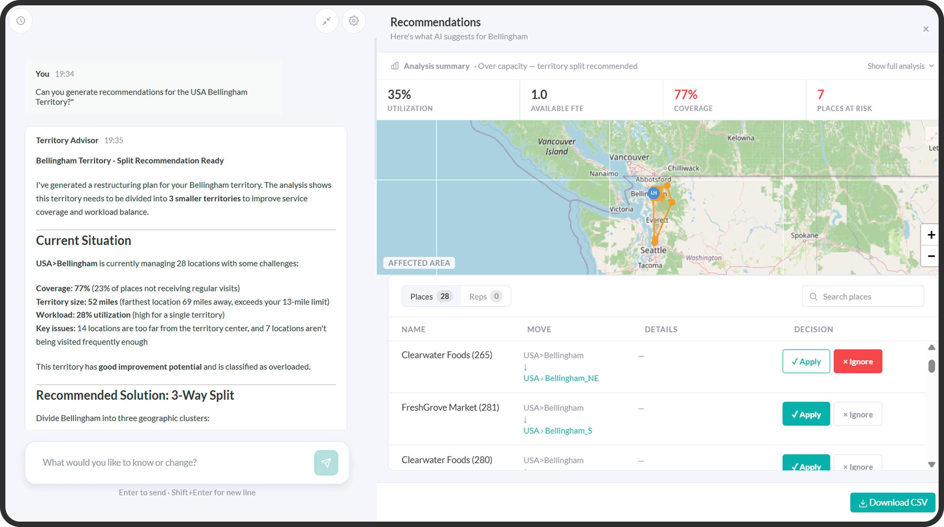
Task: Click the places list scrollbar down arrow
Action: 931,465
